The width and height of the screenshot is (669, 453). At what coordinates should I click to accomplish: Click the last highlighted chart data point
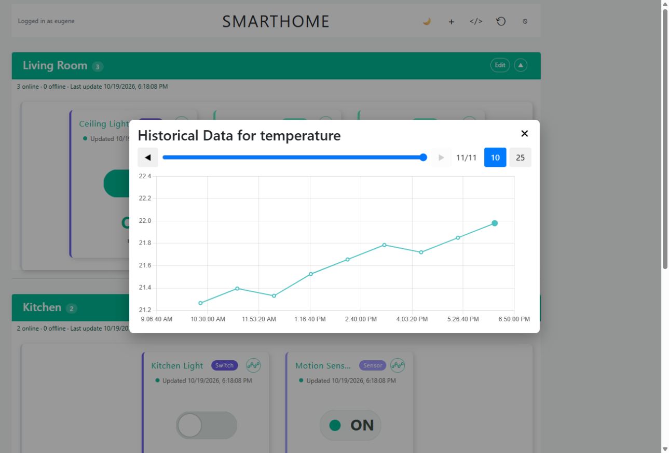(495, 223)
